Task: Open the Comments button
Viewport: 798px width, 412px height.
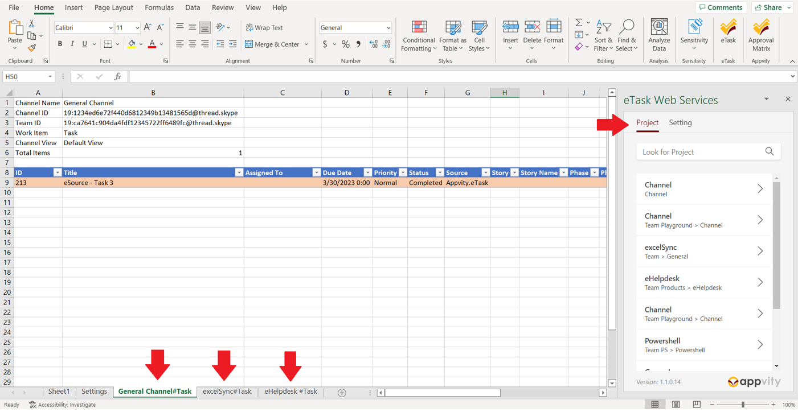Action: pos(721,7)
